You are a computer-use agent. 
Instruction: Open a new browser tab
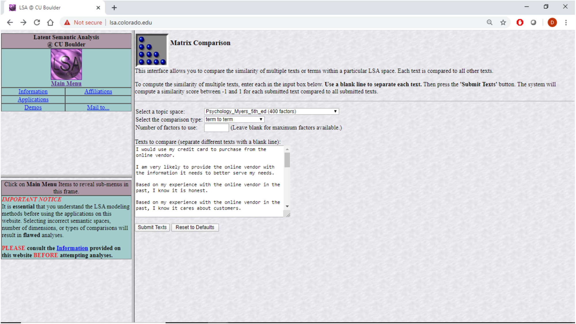114,8
